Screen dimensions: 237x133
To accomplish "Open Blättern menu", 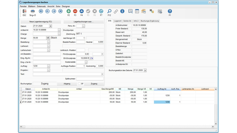I will tap(32, 6).
